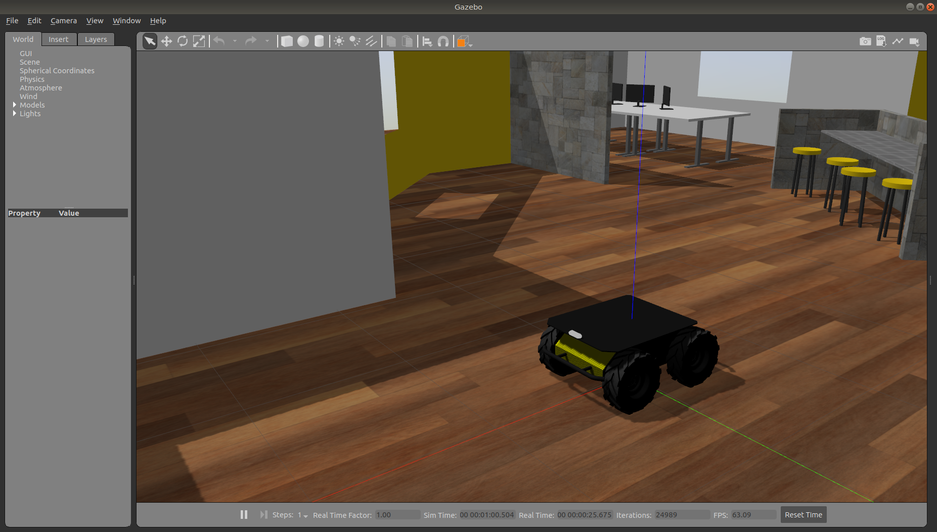Select the Scale mode tool
937x532 pixels.
(199, 41)
